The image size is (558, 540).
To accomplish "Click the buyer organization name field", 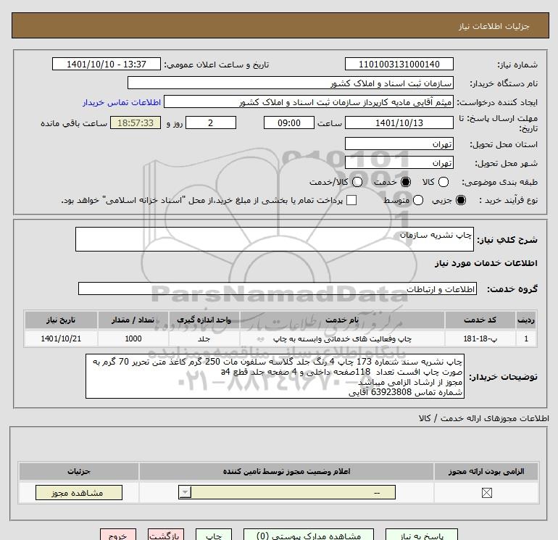I will point(291,83).
